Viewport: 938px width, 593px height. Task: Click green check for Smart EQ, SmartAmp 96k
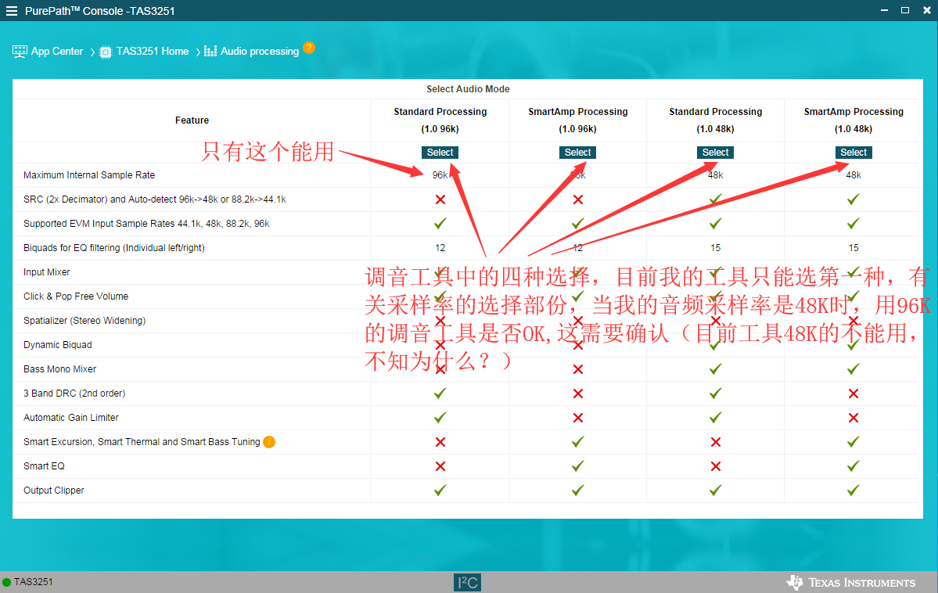(x=578, y=466)
